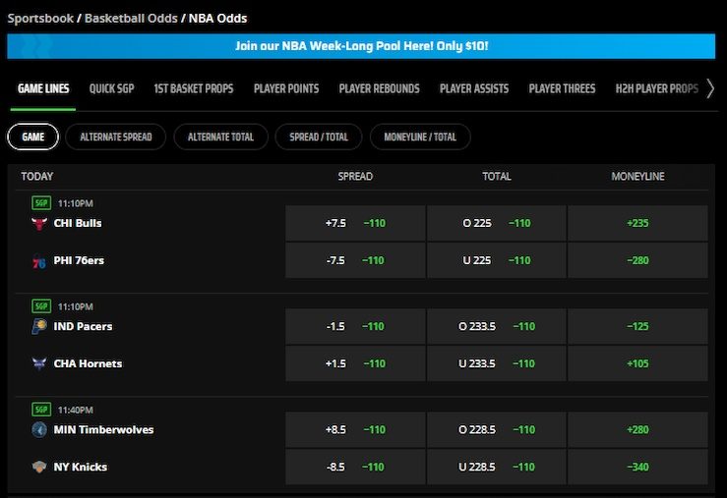Open the H2H Player Props tab

(656, 88)
